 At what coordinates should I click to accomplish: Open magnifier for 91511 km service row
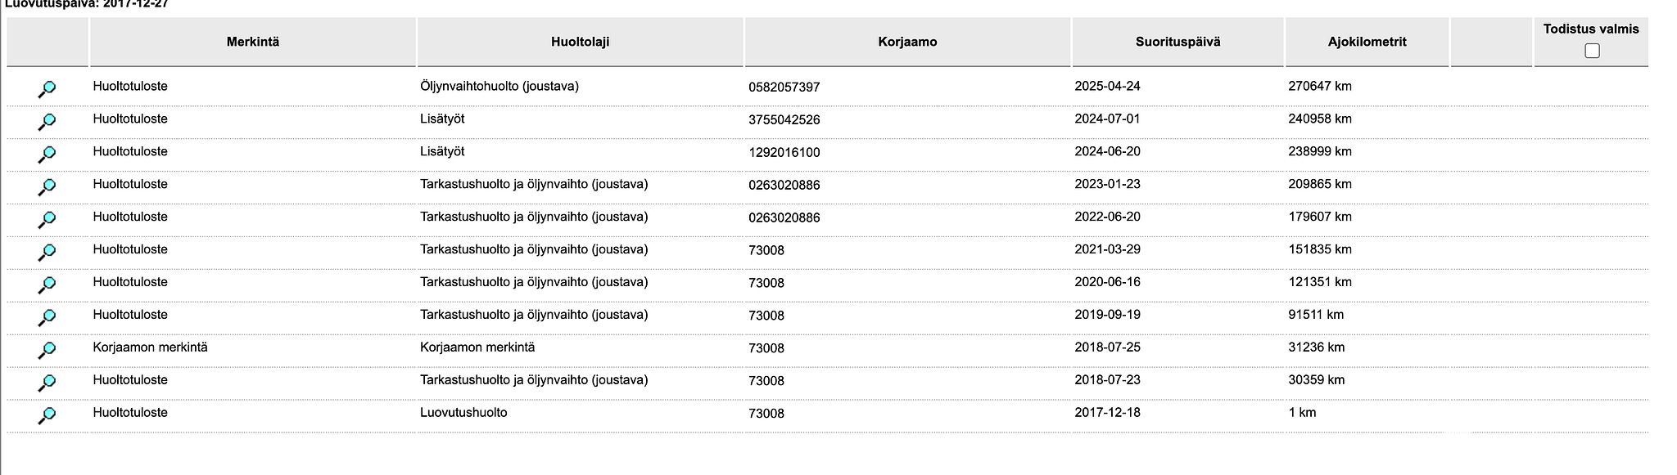[x=47, y=318]
